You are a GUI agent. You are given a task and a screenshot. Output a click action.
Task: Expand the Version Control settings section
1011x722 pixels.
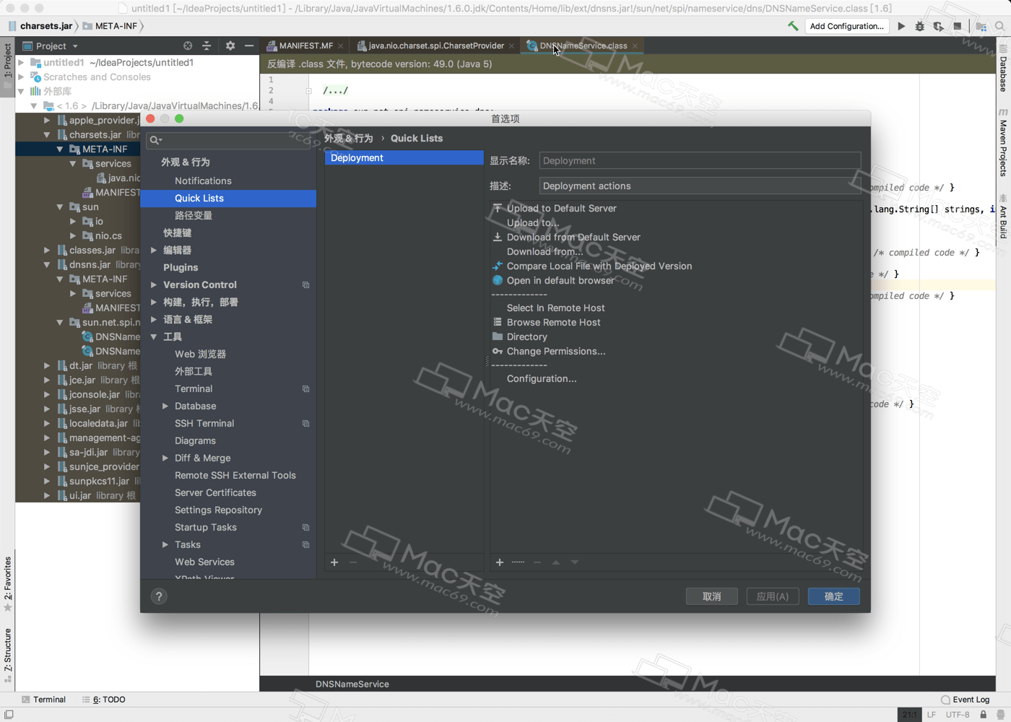[x=154, y=284]
